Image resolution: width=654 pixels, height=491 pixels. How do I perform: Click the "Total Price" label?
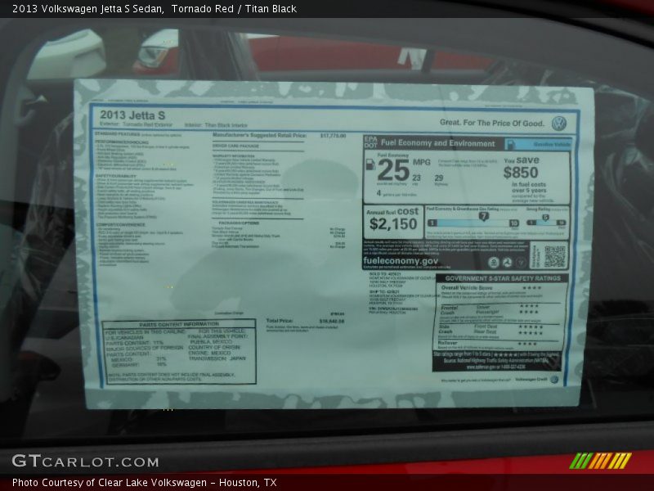click(280, 321)
